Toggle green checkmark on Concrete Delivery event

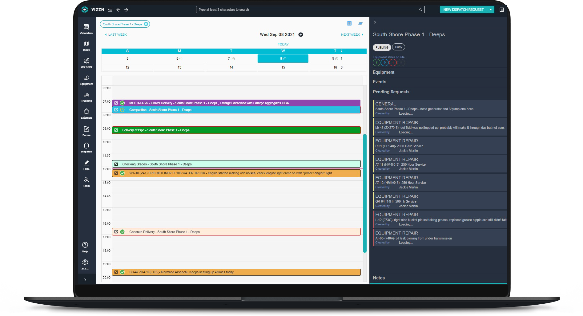[x=123, y=232]
